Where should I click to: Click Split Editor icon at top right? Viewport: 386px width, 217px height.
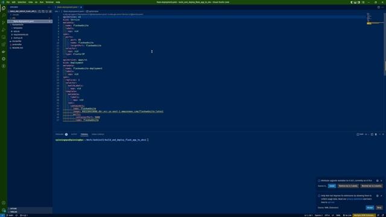[379, 7]
